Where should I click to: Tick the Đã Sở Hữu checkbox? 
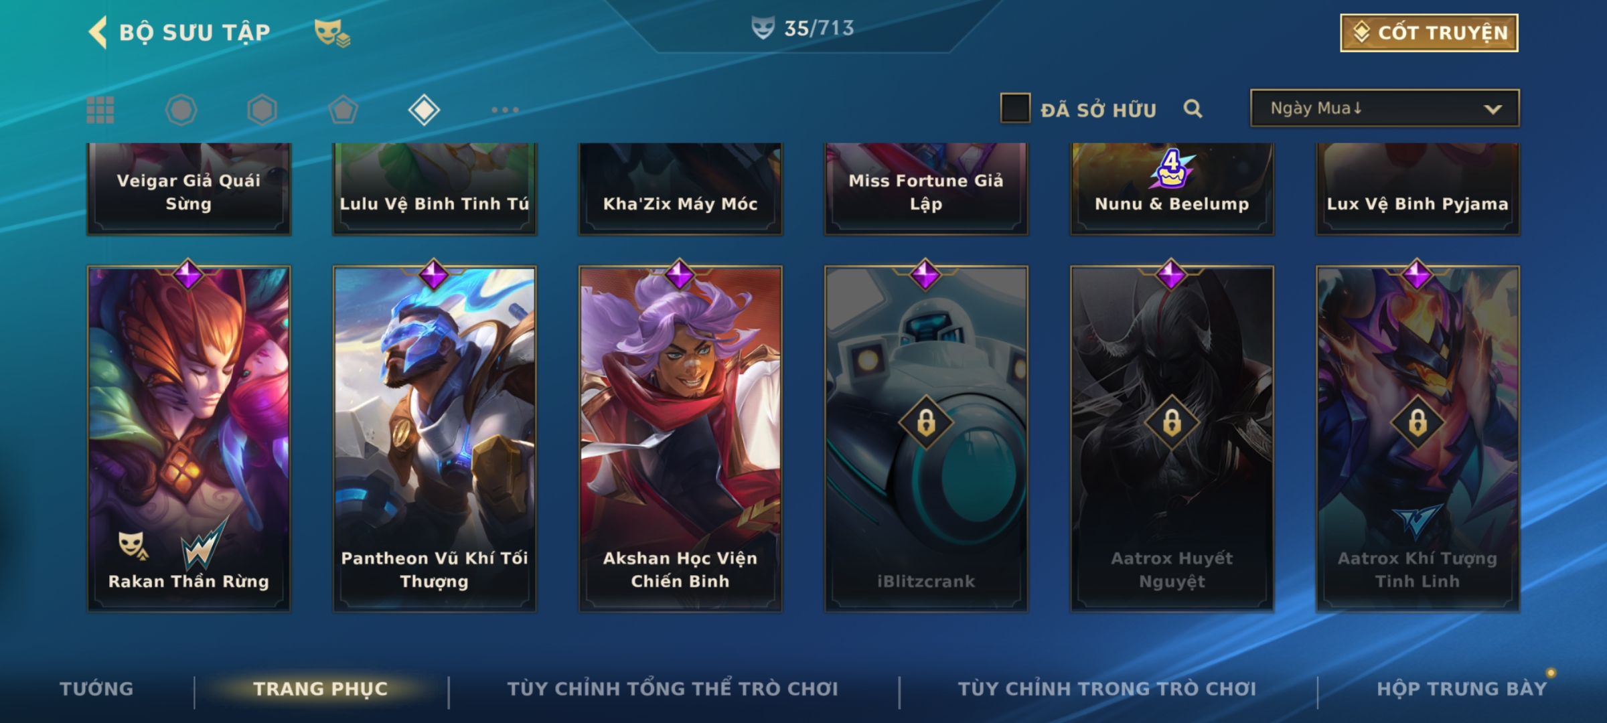pyautogui.click(x=1015, y=108)
